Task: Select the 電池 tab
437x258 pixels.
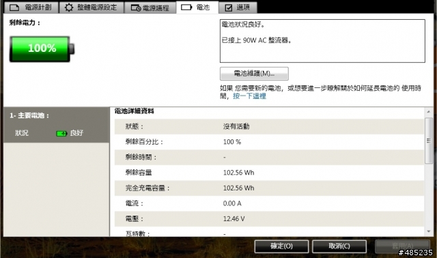Action: 197,8
